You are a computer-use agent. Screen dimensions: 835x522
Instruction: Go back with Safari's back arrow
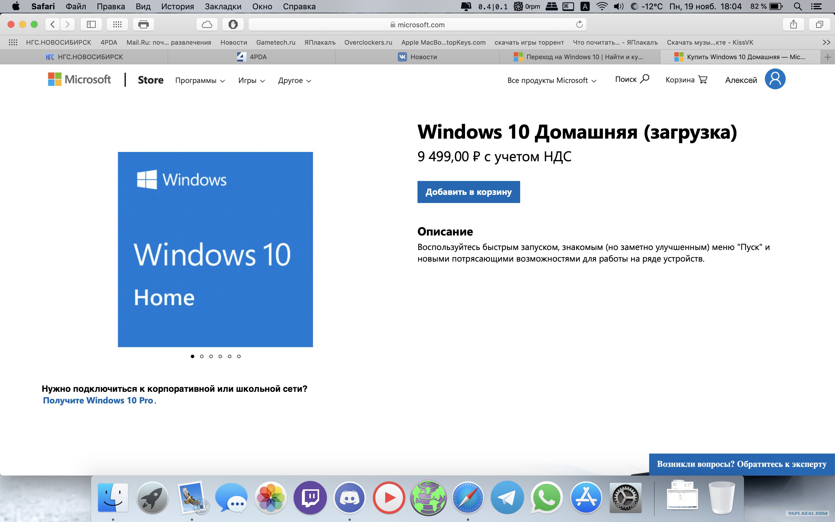click(x=52, y=25)
